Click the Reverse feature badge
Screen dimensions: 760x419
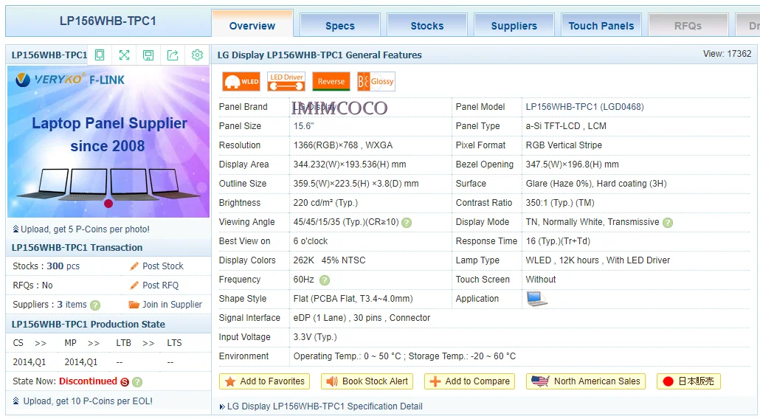[x=331, y=81]
